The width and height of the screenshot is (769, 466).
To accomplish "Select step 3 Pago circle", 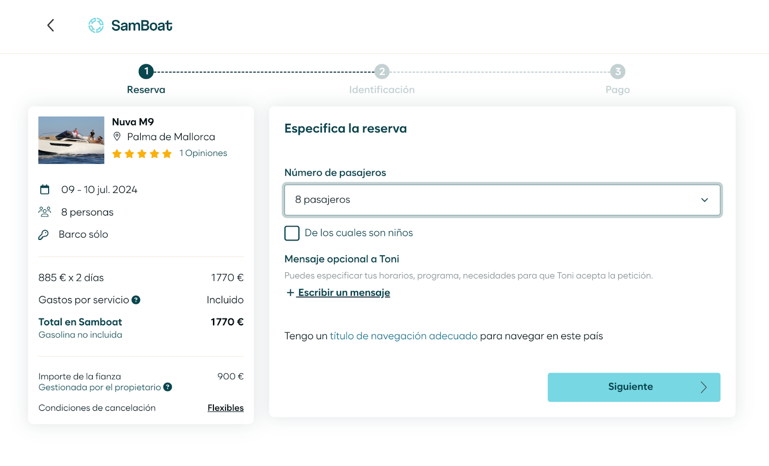I will click(x=618, y=72).
